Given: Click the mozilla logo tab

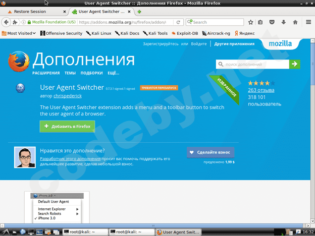Looking at the screenshot, I should pyautogui.click(x=280, y=43).
